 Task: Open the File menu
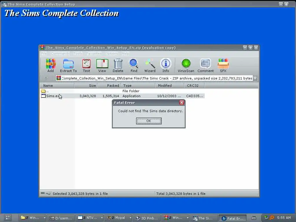(x=44, y=53)
